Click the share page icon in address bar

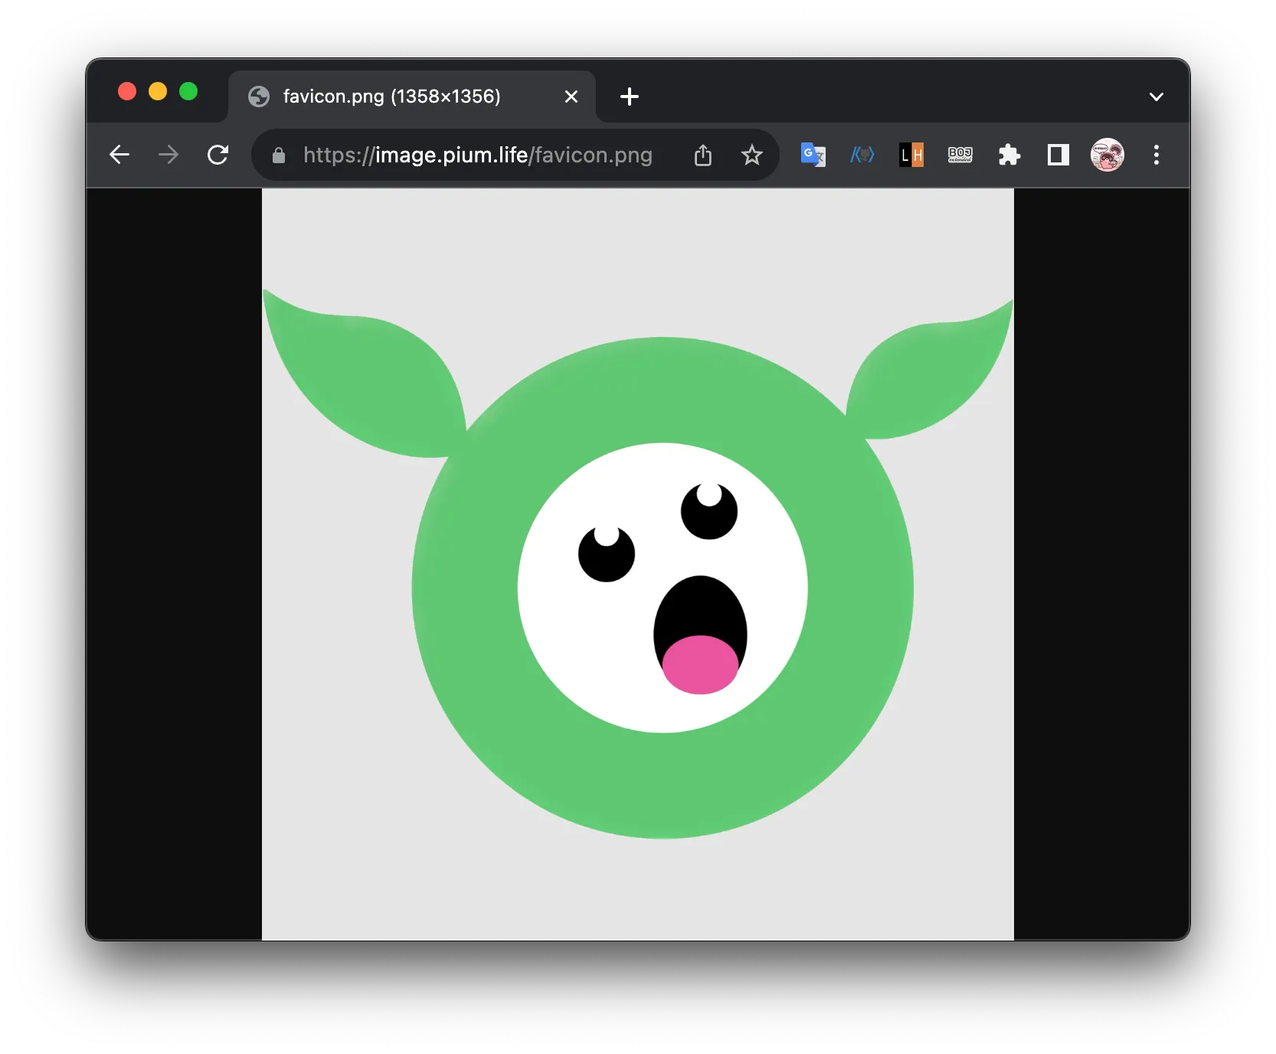(702, 155)
